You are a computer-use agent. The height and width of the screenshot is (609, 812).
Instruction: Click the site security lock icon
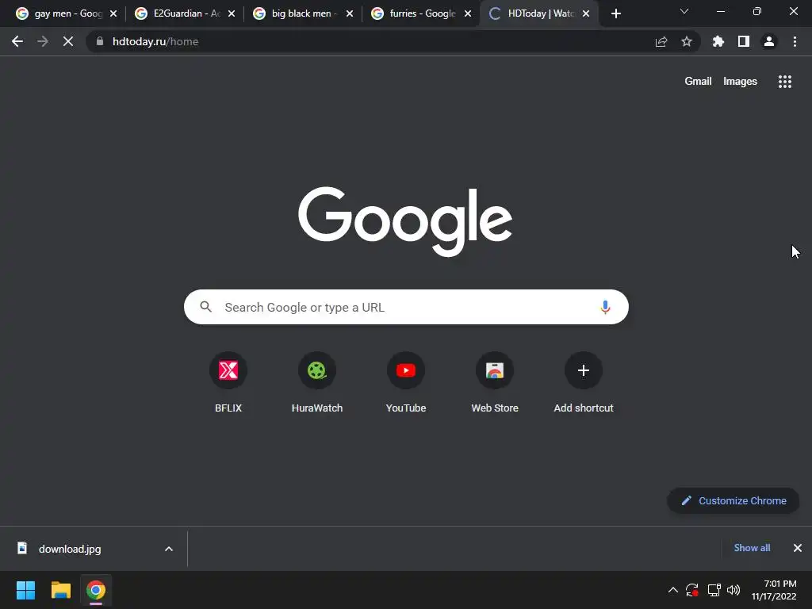(x=99, y=41)
